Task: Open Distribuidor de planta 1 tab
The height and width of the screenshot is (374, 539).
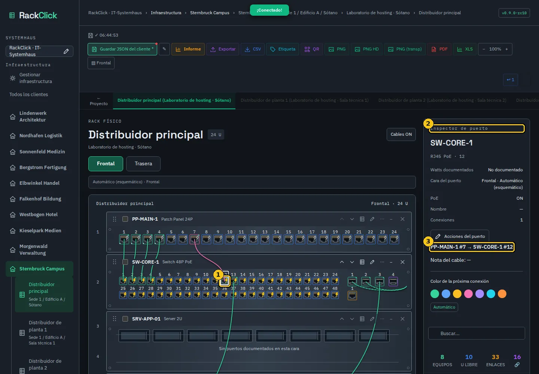Action: pyautogui.click(x=305, y=100)
